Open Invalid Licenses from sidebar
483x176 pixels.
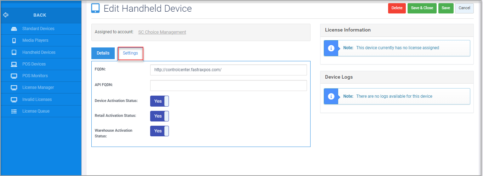[37, 100]
